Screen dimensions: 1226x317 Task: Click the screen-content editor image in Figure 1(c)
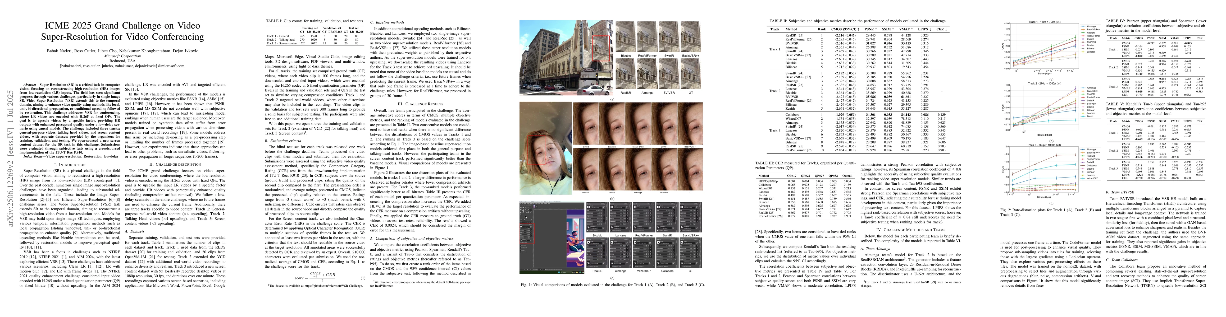click(551, 238)
